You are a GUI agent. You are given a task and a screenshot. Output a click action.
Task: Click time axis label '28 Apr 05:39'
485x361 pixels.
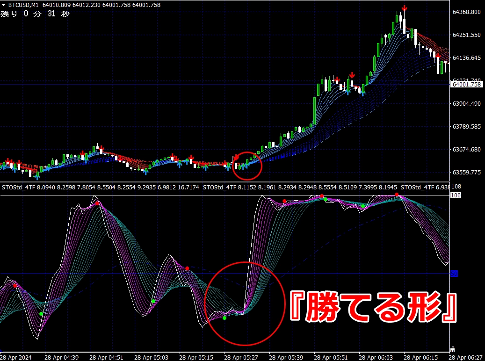pyautogui.click(x=286, y=358)
